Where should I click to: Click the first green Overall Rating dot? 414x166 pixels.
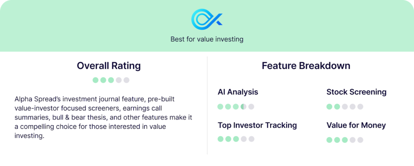pyautogui.click(x=95, y=80)
